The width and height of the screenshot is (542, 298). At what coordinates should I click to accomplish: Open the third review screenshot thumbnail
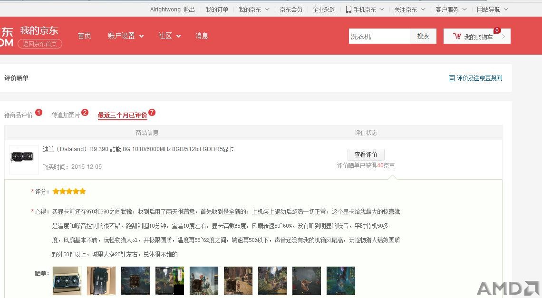click(x=135, y=281)
